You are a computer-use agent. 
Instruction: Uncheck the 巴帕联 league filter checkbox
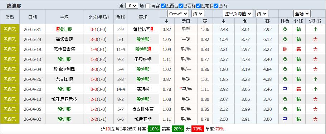click(x=198, y=6)
